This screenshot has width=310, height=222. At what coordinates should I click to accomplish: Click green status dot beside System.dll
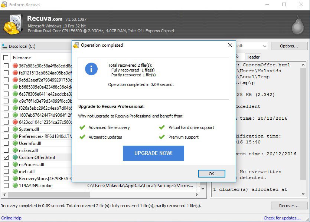15,129
